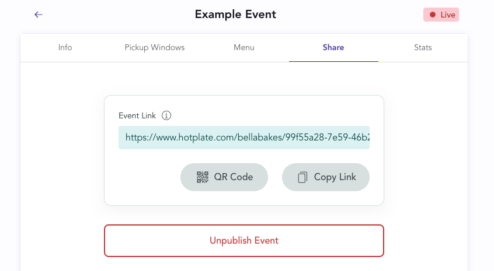View the Stats tab
The width and height of the screenshot is (494, 271).
coord(423,48)
